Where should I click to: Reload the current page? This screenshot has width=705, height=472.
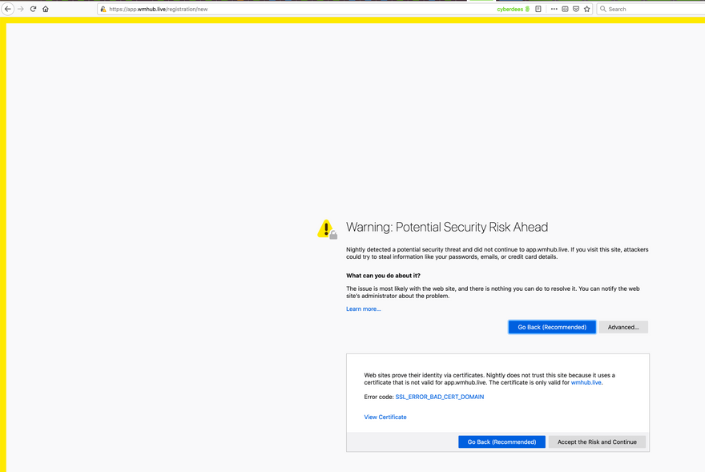click(34, 9)
